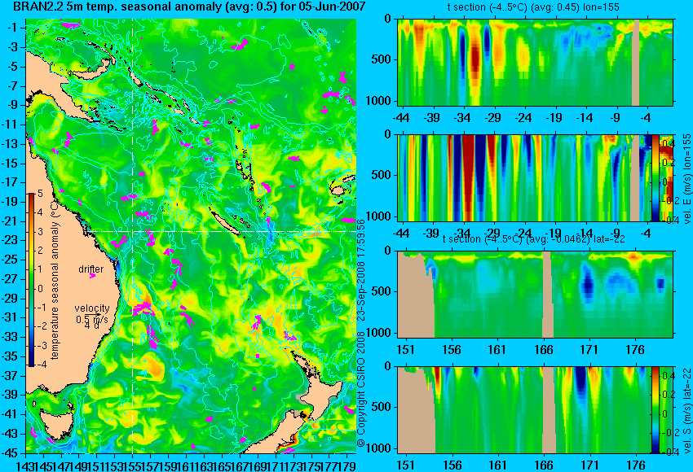Click the vel. E color bar at lon=155

coord(655,177)
